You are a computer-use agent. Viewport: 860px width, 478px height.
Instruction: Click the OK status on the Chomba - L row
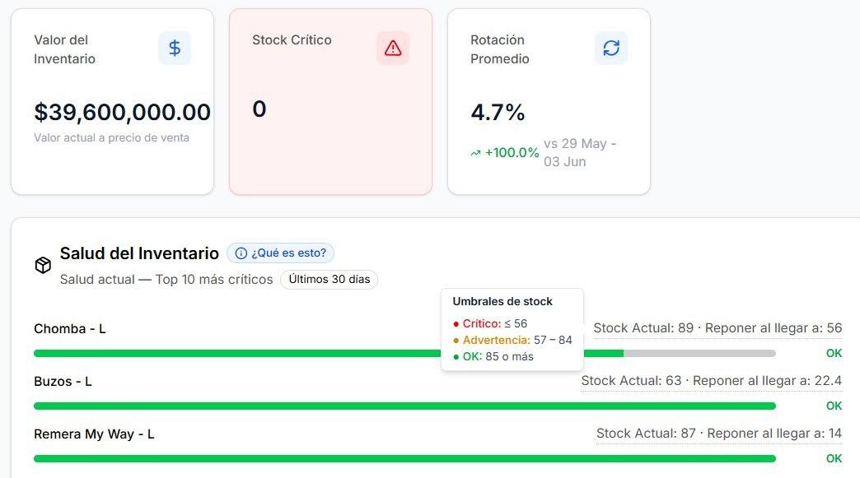click(x=834, y=353)
